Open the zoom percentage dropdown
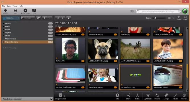 (x=173, y=18)
